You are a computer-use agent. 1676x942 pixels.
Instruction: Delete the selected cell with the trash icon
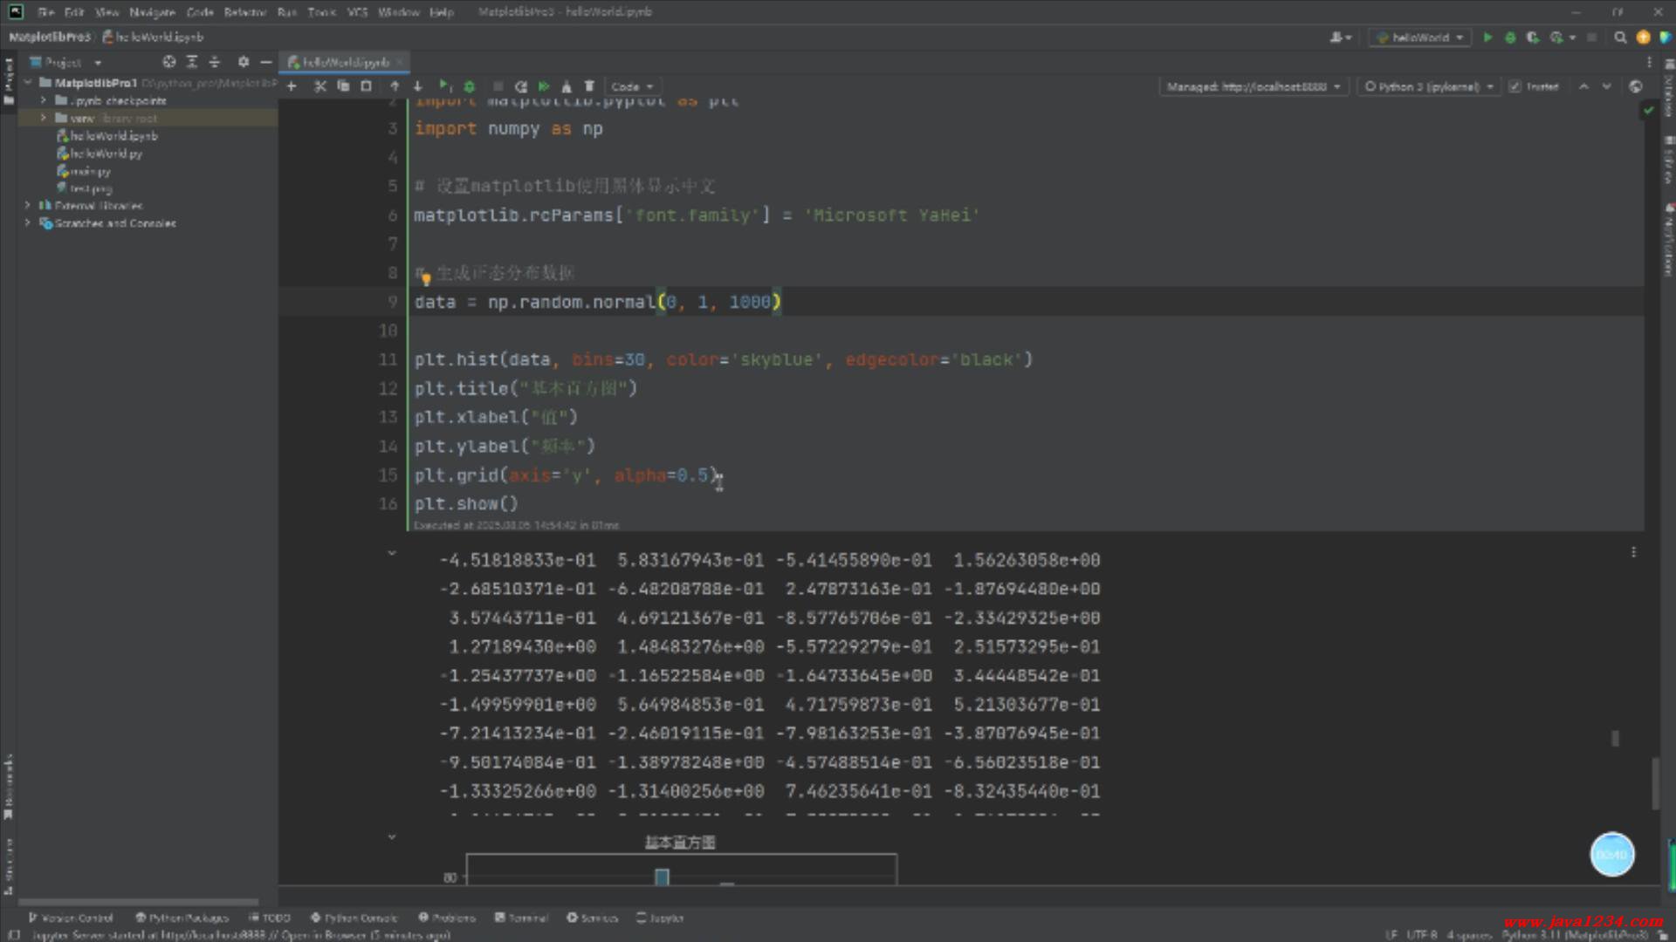point(589,86)
